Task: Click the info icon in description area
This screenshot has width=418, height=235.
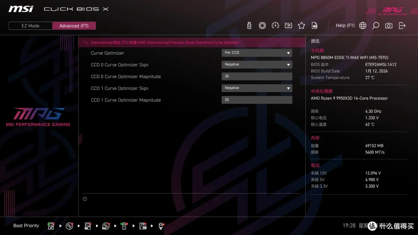Action: [85, 199]
